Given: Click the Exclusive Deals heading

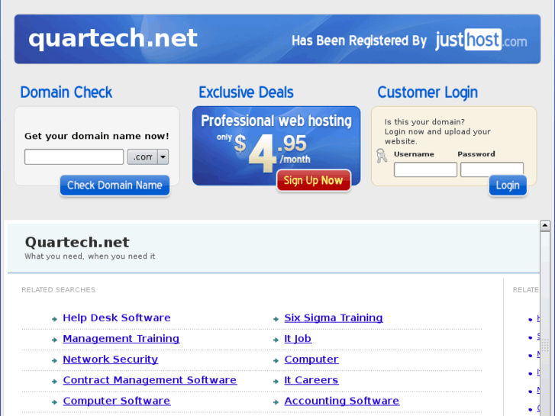Looking at the screenshot, I should click(246, 92).
